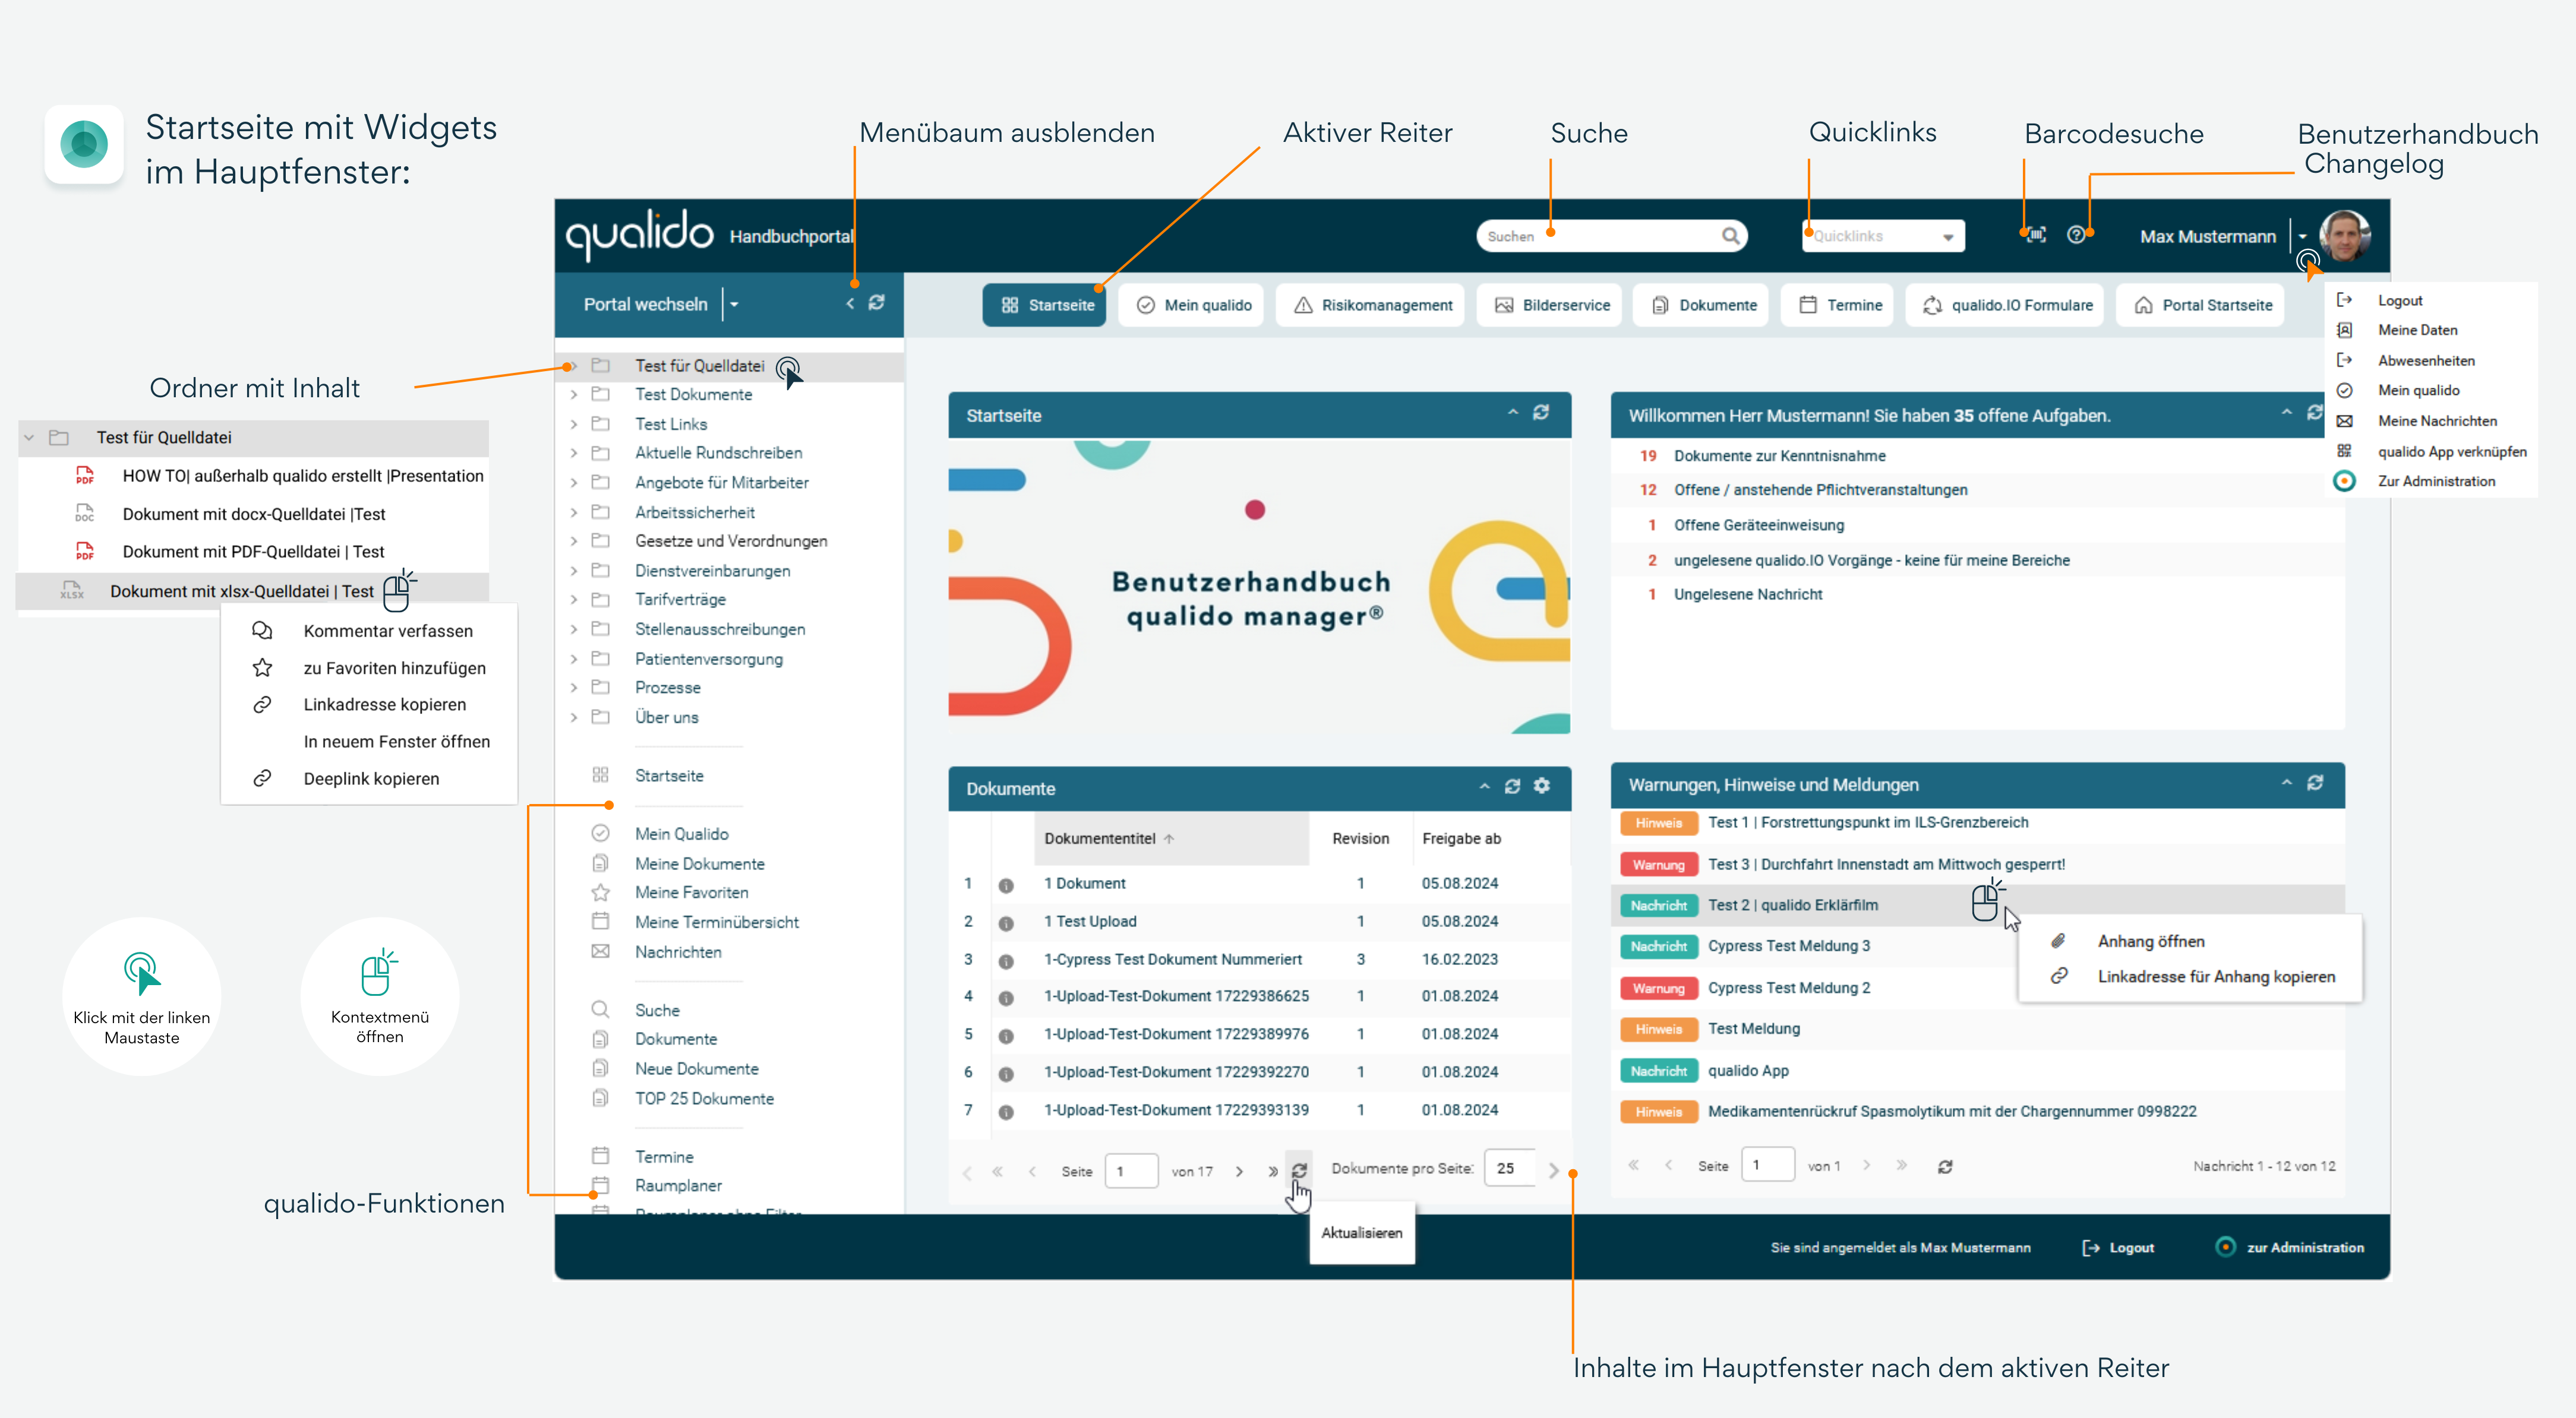The height and width of the screenshot is (1418, 2576).
Task: Select Abwesenheiten in the user menu
Action: tap(2426, 360)
